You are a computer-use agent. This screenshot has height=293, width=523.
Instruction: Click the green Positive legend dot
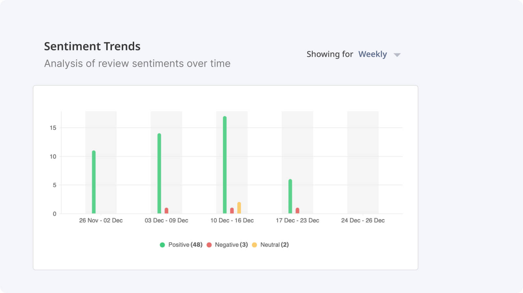tap(163, 245)
